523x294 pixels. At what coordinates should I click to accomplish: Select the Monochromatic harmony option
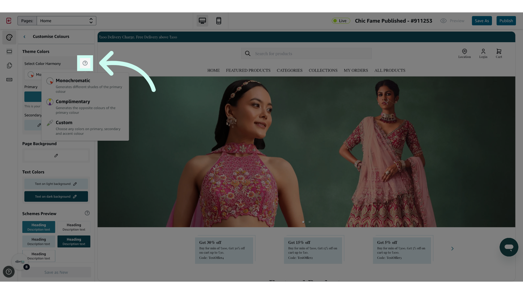pos(85,86)
